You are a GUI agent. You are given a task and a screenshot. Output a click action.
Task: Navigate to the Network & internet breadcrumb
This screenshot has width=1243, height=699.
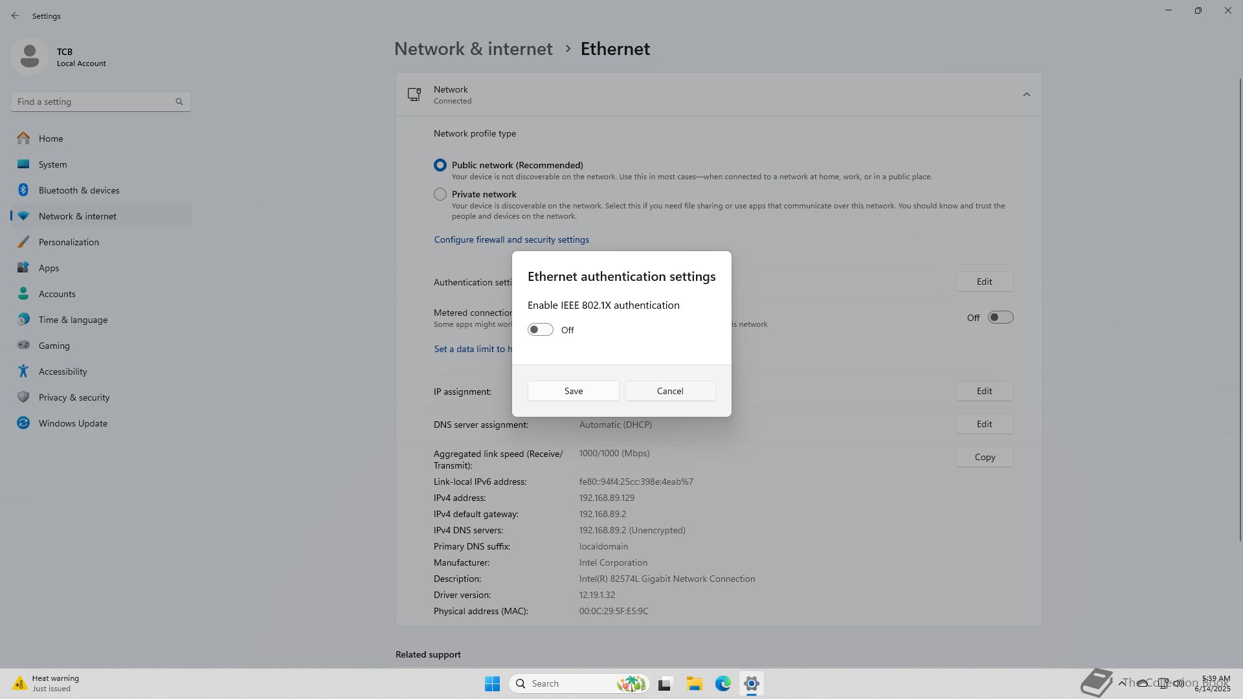tap(473, 49)
